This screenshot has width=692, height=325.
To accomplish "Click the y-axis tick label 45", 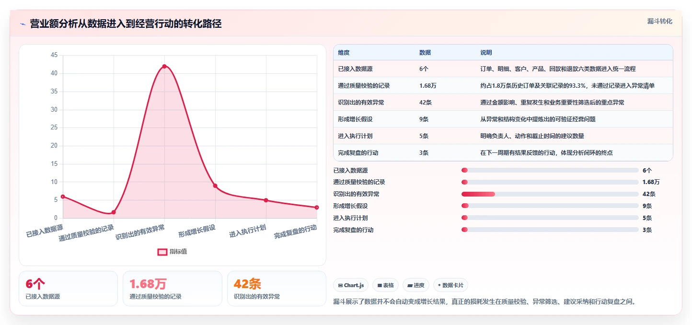I will (x=54, y=55).
